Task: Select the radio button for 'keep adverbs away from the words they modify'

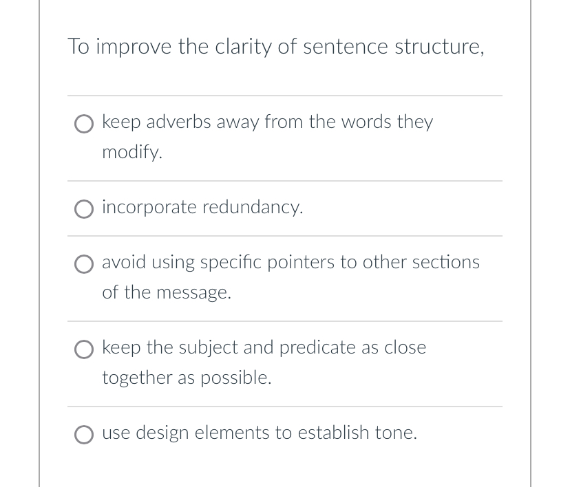Action: (83, 125)
